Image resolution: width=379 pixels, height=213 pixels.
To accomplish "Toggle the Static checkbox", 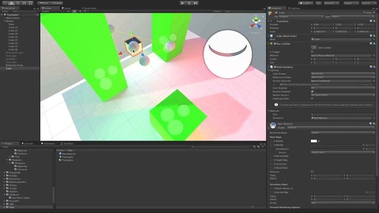I will pos(364,12).
